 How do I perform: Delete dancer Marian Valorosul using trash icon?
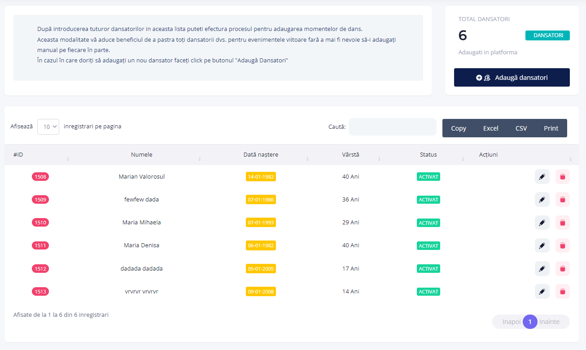pyautogui.click(x=562, y=177)
